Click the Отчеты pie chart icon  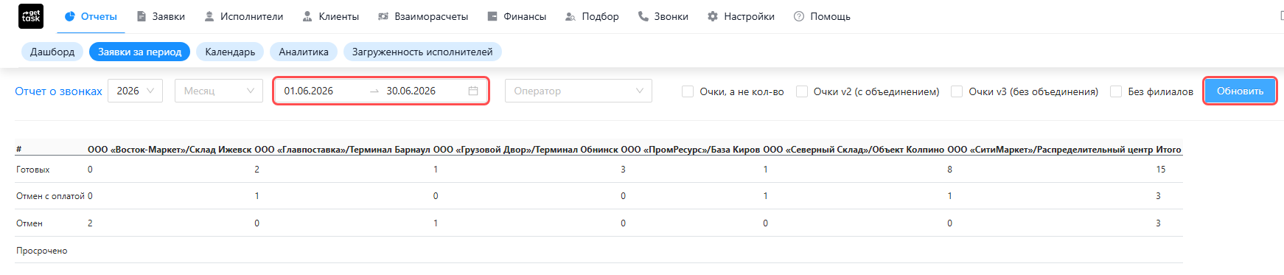pyautogui.click(x=70, y=16)
